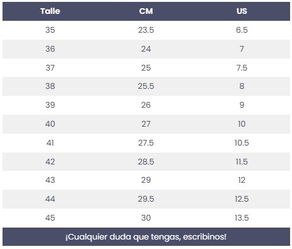This screenshot has width=292, height=249.
Task: Click US size 11.5 cell
Action: (x=242, y=162)
